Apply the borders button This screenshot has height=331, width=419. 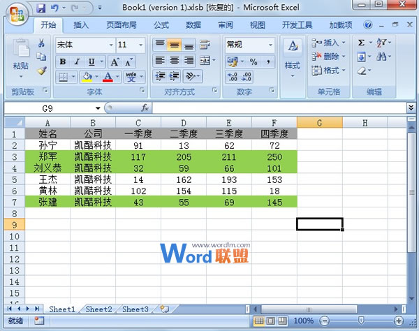pyautogui.click(x=63, y=78)
